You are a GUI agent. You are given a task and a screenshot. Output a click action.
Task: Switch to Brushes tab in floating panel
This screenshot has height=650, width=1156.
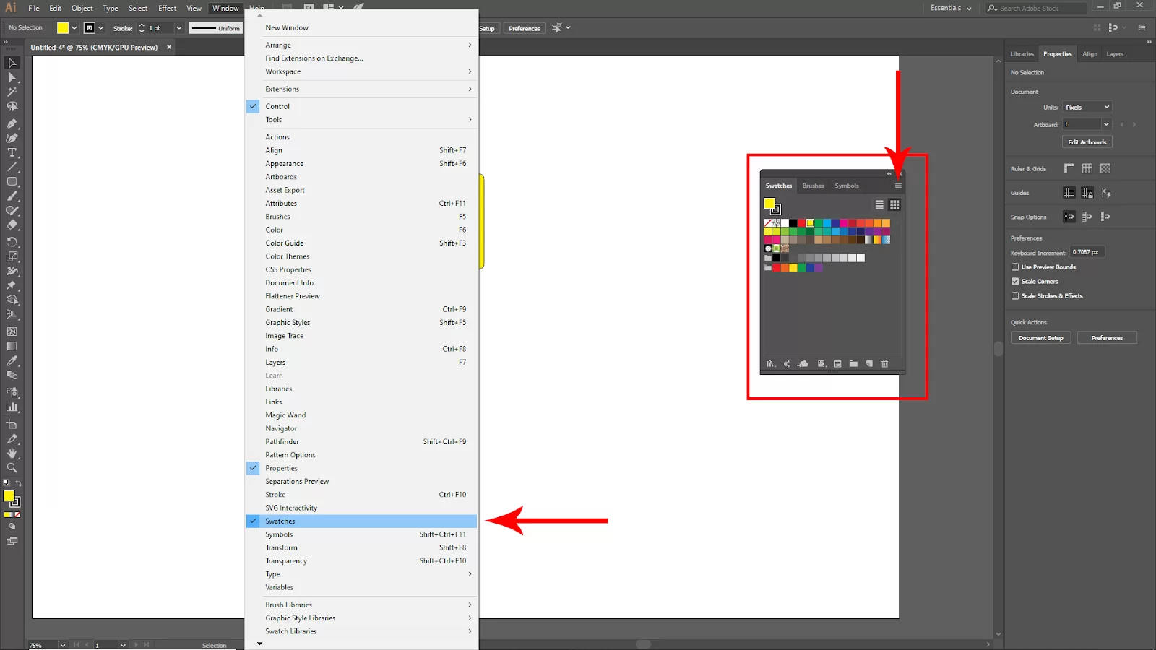click(813, 186)
